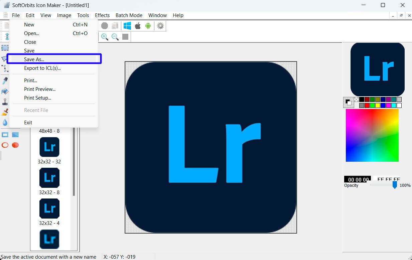Select the filled rectangle shape tool
The image size is (412, 260).
(x=15, y=135)
